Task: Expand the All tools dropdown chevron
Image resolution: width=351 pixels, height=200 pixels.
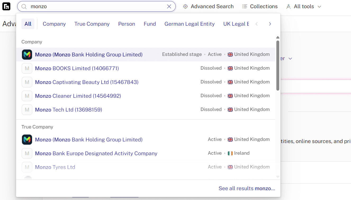Action: [x=319, y=7]
